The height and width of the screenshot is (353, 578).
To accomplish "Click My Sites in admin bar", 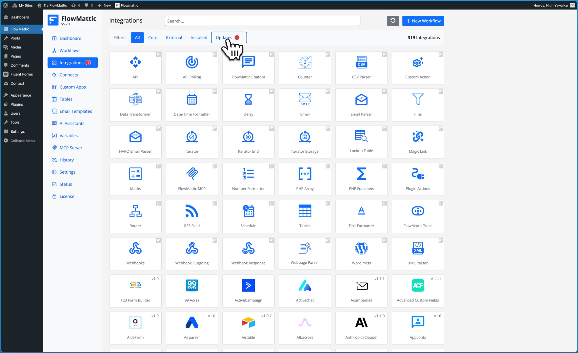I will click(22, 5).
